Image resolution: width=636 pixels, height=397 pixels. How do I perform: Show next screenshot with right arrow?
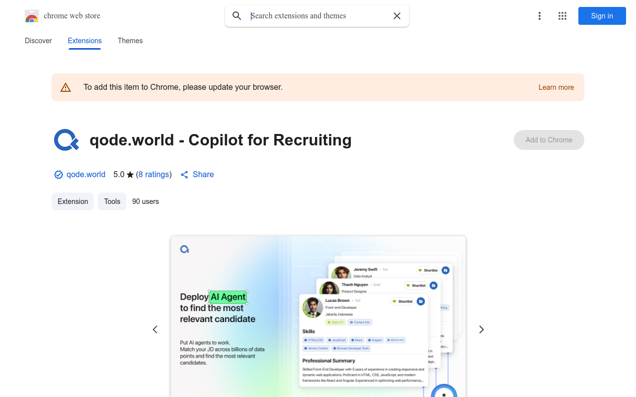point(481,330)
